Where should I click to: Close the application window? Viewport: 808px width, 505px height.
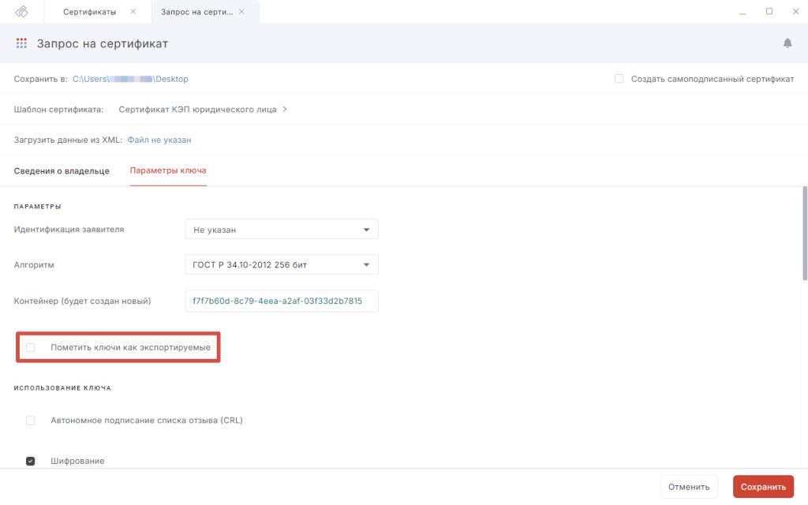pyautogui.click(x=795, y=11)
